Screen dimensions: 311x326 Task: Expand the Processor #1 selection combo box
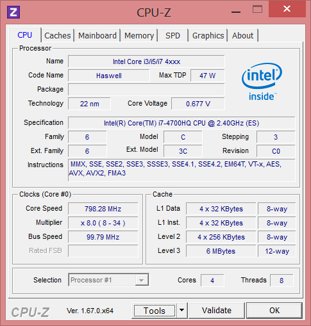(x=108, y=280)
